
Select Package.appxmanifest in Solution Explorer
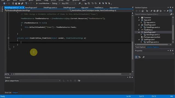pyautogui.click(x=152, y=37)
